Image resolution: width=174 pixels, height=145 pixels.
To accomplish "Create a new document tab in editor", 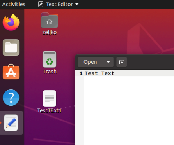I will 121,62.
